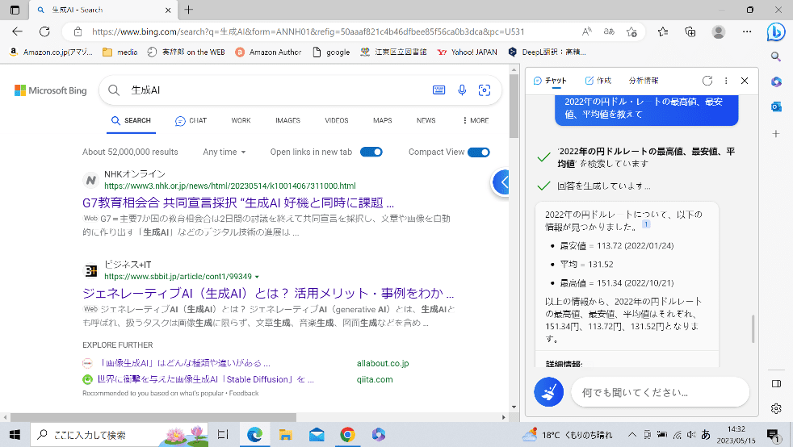Open sidebar search icon
The width and height of the screenshot is (793, 447).
[x=776, y=56]
